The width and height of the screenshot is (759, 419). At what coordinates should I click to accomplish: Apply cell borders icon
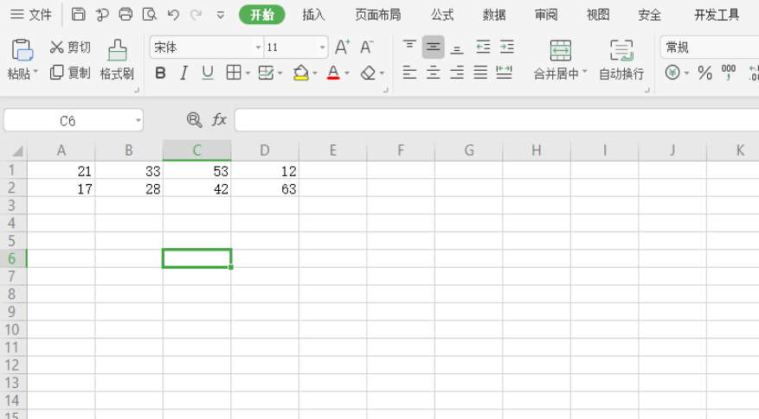pyautogui.click(x=234, y=73)
